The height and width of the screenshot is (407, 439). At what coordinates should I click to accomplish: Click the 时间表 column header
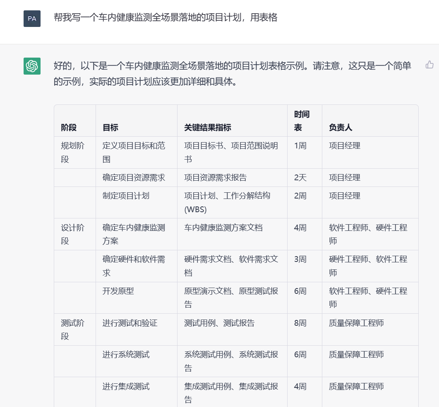coord(302,121)
